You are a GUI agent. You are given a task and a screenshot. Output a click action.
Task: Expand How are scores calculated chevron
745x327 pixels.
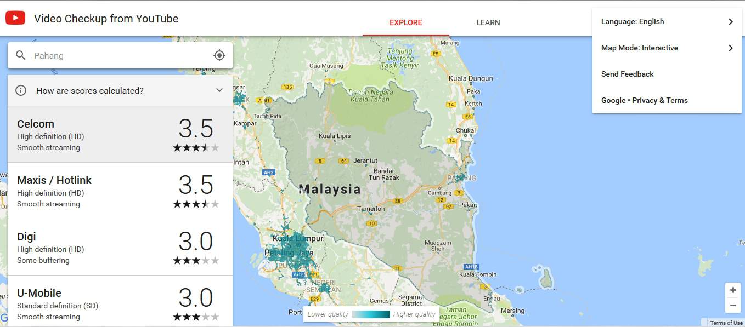point(219,90)
